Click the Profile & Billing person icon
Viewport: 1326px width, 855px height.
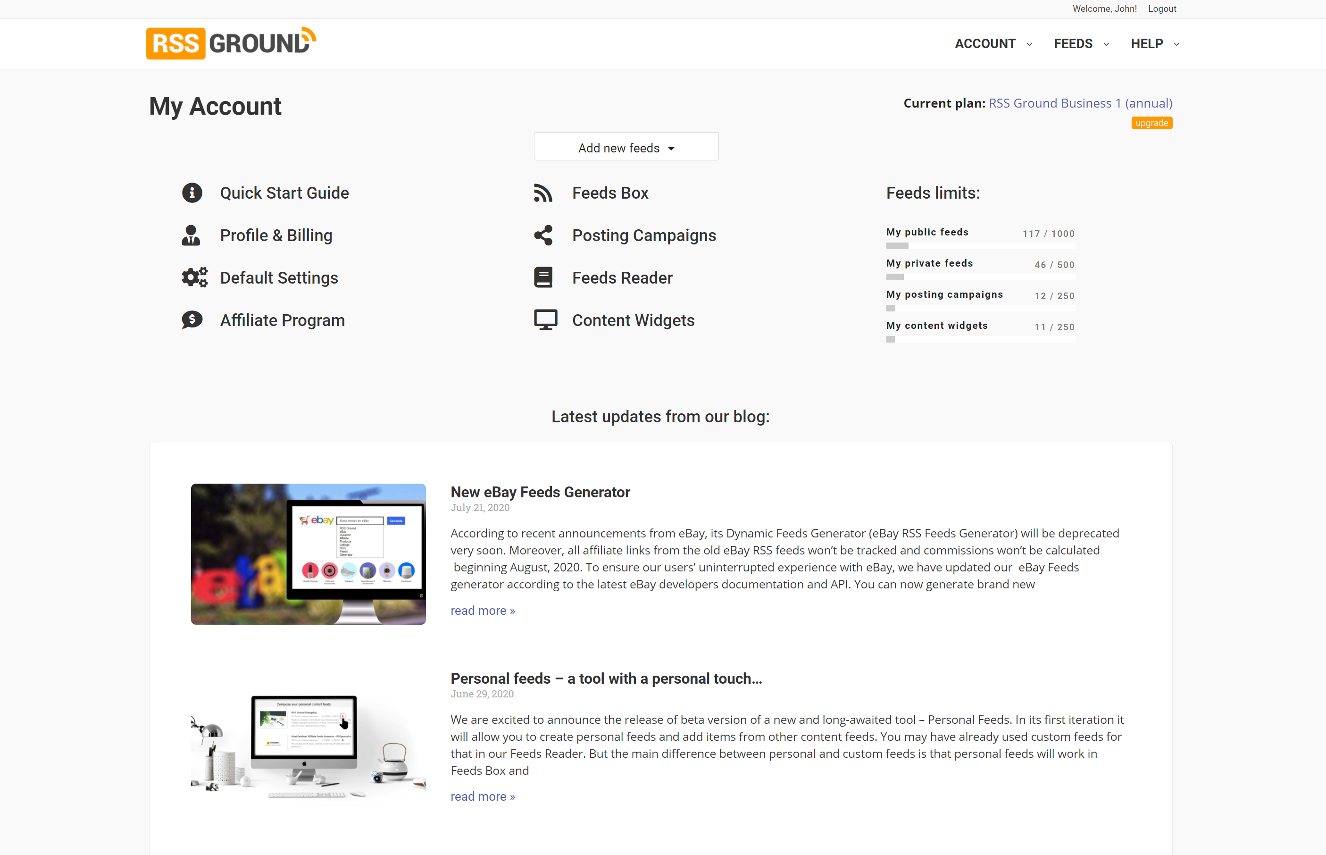point(191,235)
